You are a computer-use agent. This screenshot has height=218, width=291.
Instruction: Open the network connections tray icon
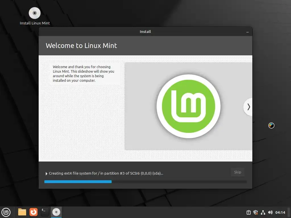[263, 212]
